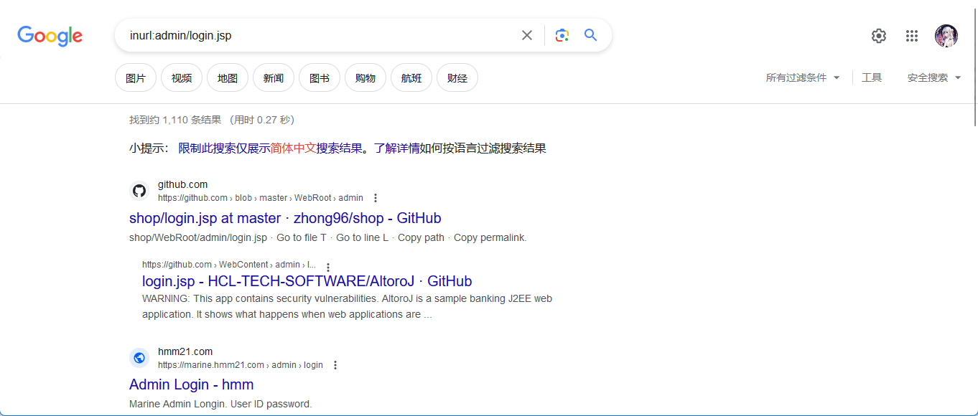Click the marine.hmm21.com breadcrumb URL
The height and width of the screenshot is (416, 978).
pos(241,365)
